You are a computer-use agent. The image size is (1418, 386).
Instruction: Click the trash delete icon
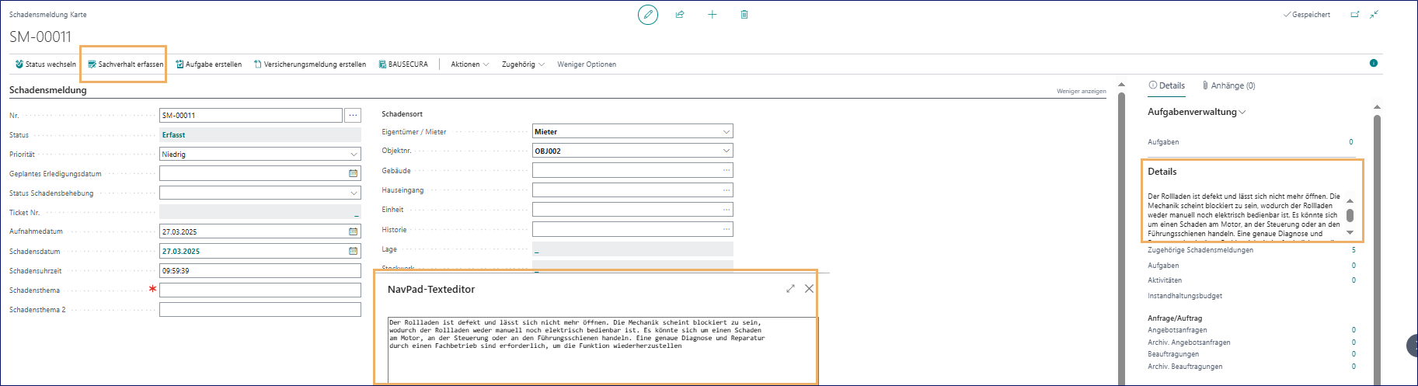click(744, 15)
